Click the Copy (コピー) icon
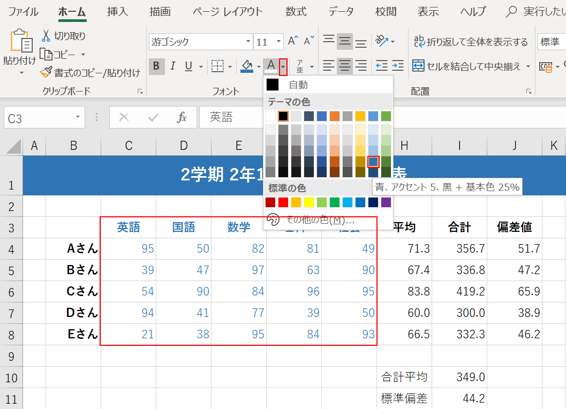 [x=46, y=54]
